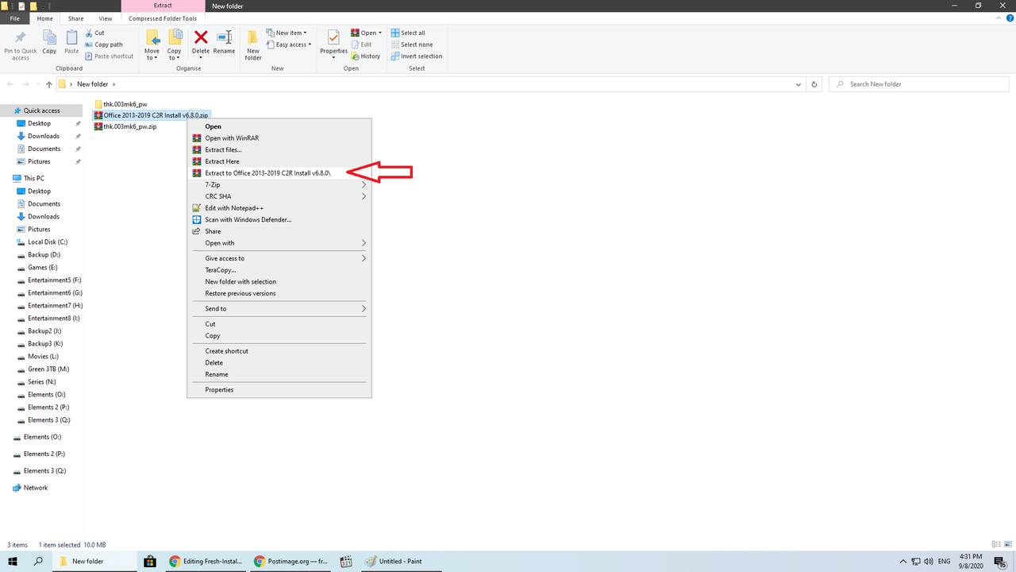Click History in the ribbon
Viewport: 1016px width, 572px height.
pos(365,56)
